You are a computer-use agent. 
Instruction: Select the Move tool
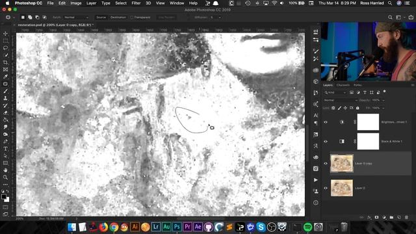[5, 34]
